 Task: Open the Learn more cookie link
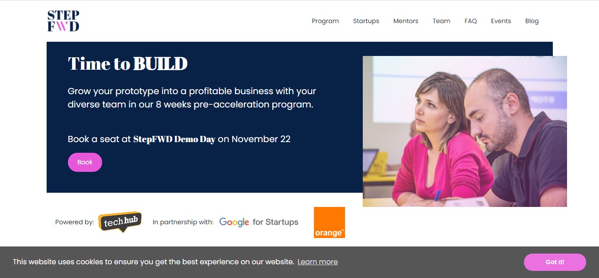click(x=317, y=262)
